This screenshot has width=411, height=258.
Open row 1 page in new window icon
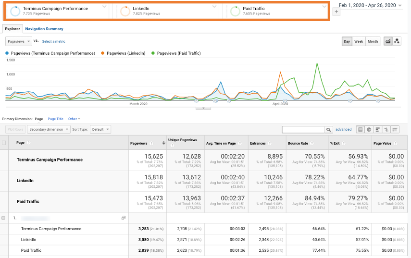point(124,218)
